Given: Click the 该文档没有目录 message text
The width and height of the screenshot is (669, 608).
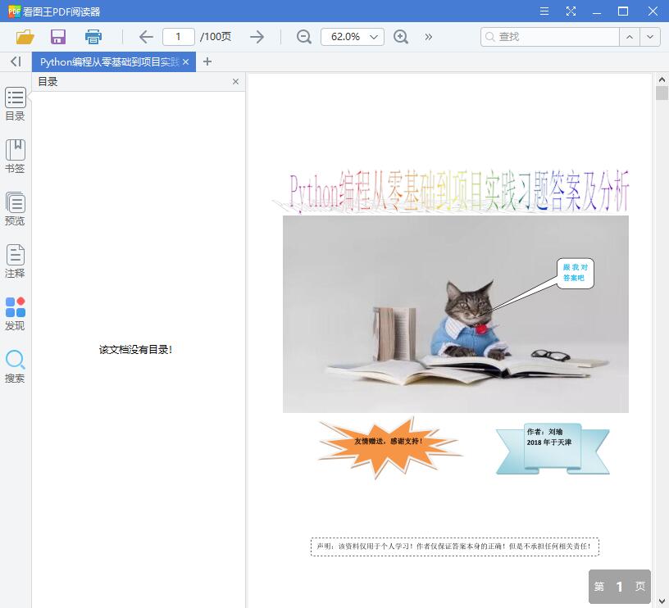Looking at the screenshot, I should tap(135, 350).
